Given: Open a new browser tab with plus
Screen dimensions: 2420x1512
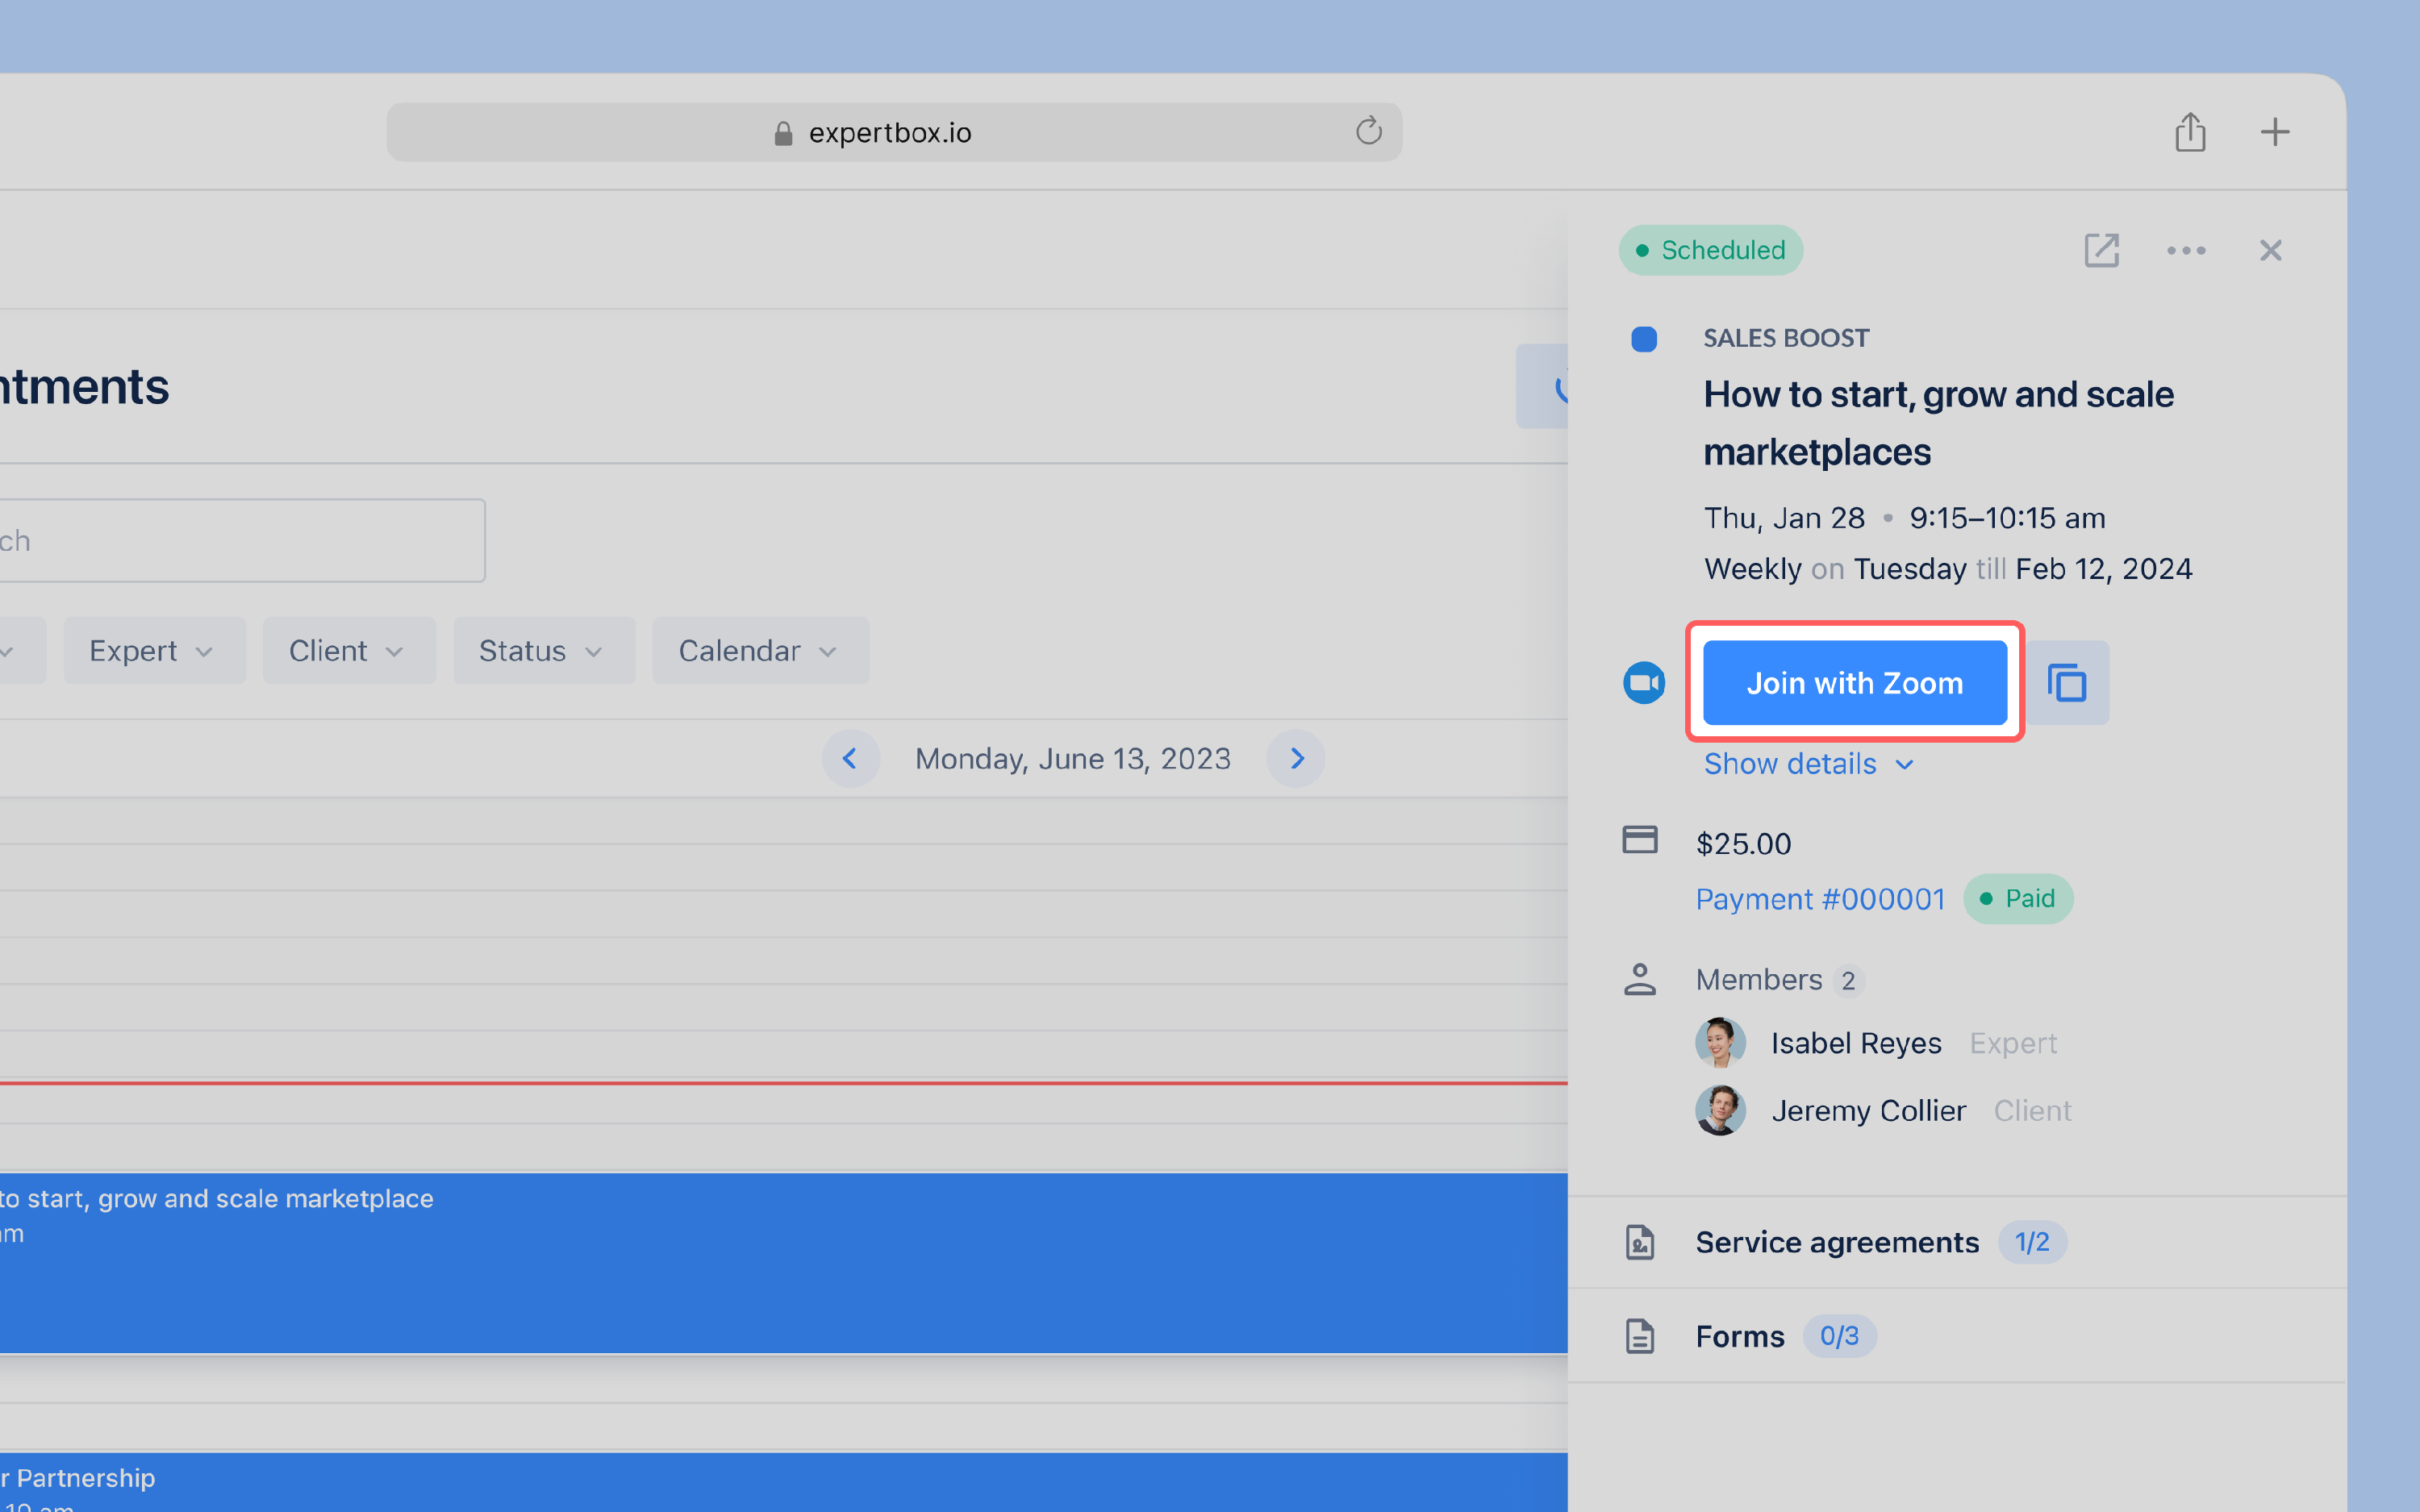Looking at the screenshot, I should [2274, 132].
